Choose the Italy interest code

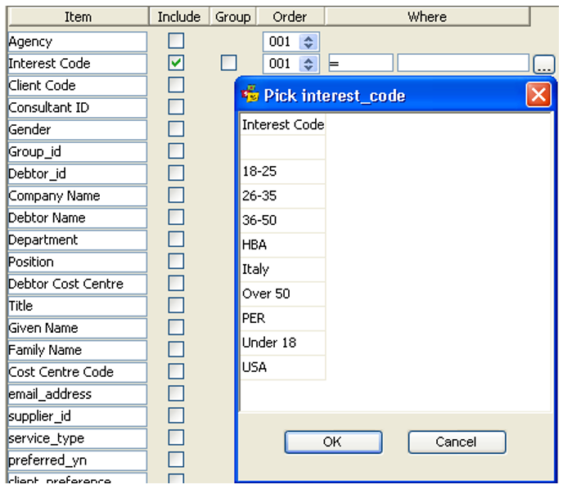(x=283, y=269)
